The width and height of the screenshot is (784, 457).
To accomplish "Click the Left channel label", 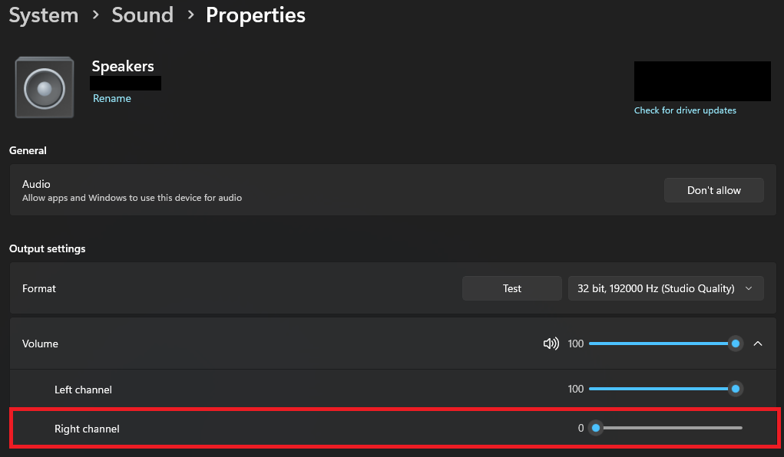I will (x=83, y=390).
